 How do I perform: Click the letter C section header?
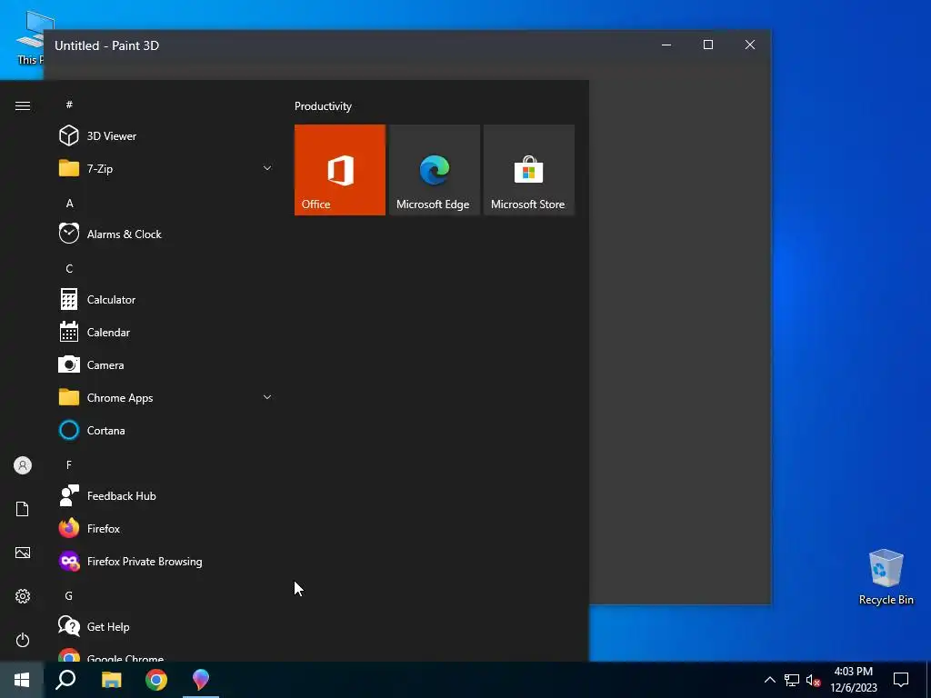[69, 269]
